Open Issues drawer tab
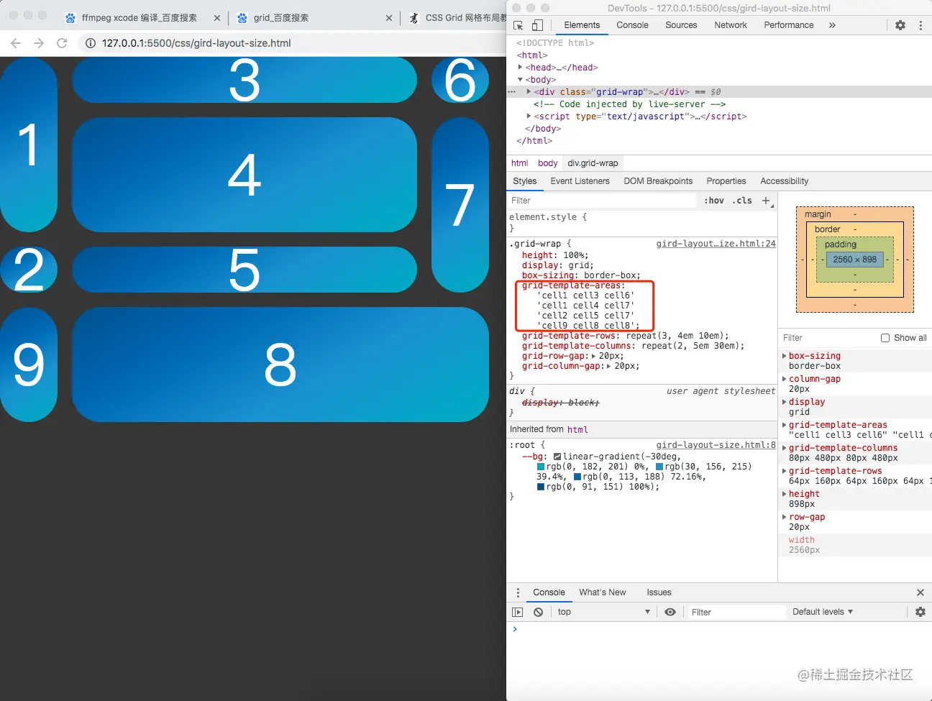This screenshot has height=701, width=932. [659, 592]
